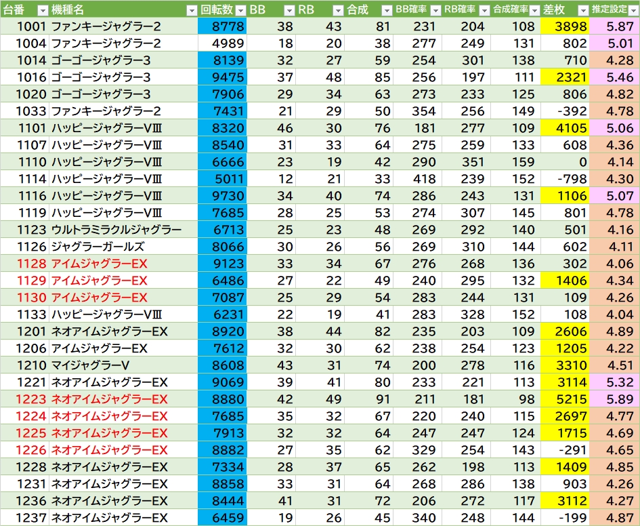Select the ジャグラーガールズ name cell
Screen dimensions: 640x526
click(123, 247)
